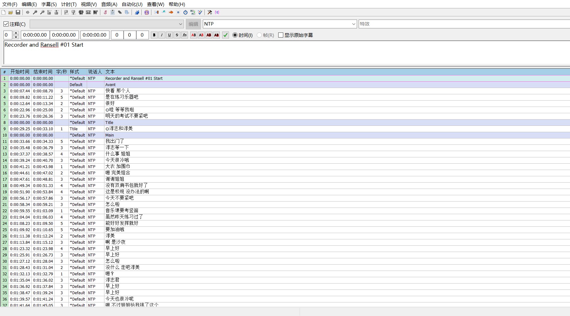Image resolution: width=570 pixels, height=316 pixels.
Task: Toggle strikeout with the S button
Action: click(x=177, y=35)
